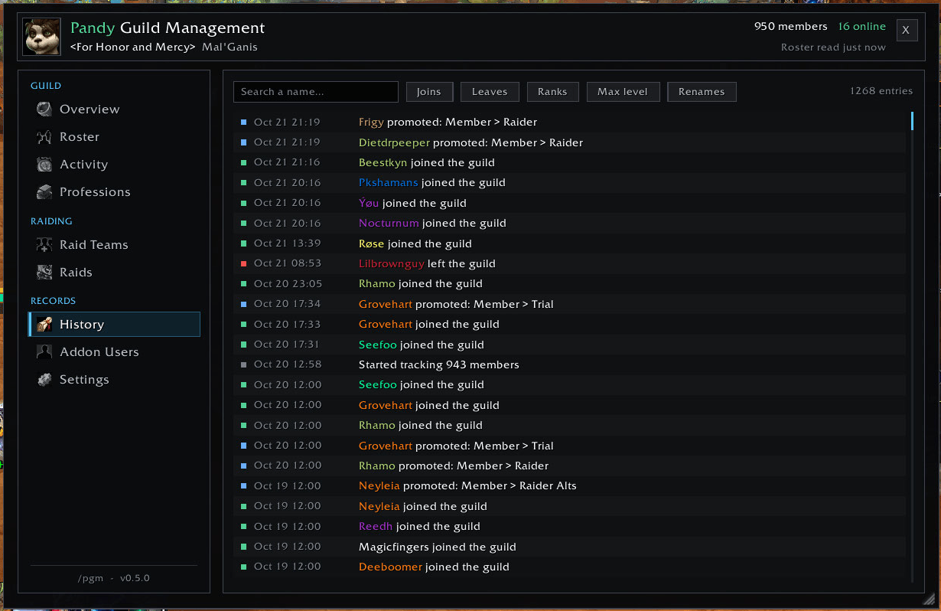Screen dimensions: 941x611
Task: Click the Reedh player name
Action: (x=376, y=527)
